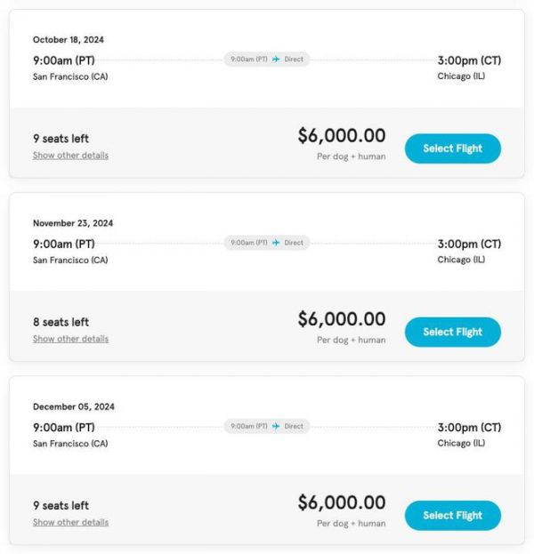Screen dimensions: 534x554
Task: Click the airplane icon on the November 23 flight
Action: coord(276,243)
